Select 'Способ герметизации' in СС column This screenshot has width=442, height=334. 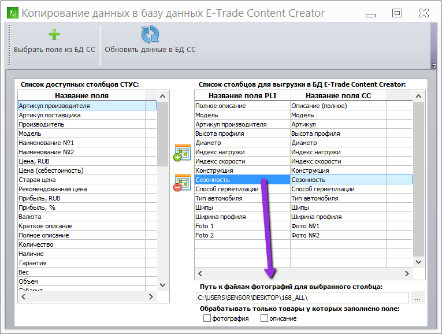click(x=338, y=189)
